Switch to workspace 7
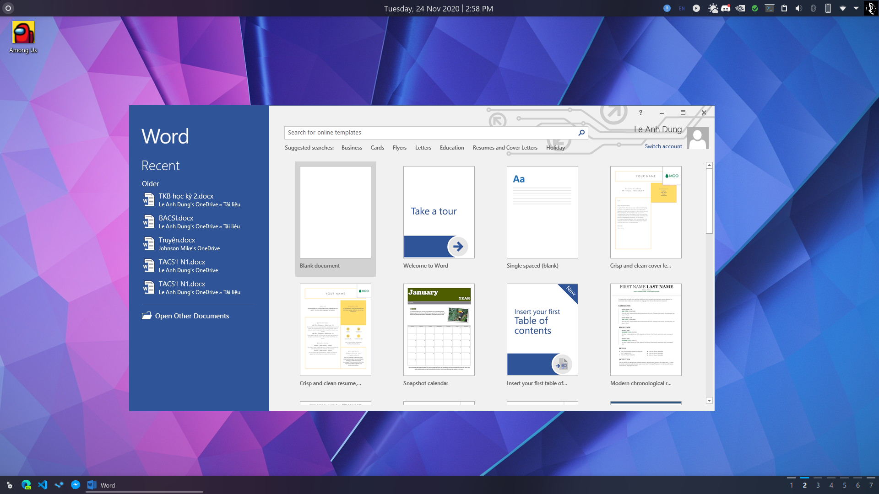 871,485
